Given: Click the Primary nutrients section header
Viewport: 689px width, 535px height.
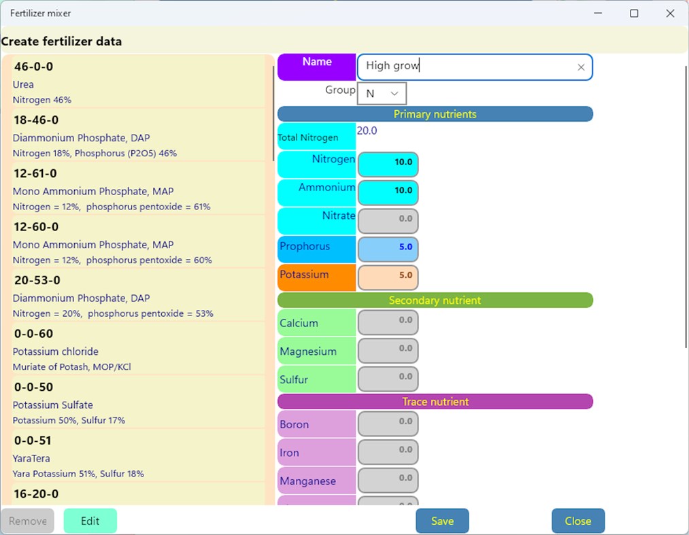Looking at the screenshot, I should (x=435, y=114).
